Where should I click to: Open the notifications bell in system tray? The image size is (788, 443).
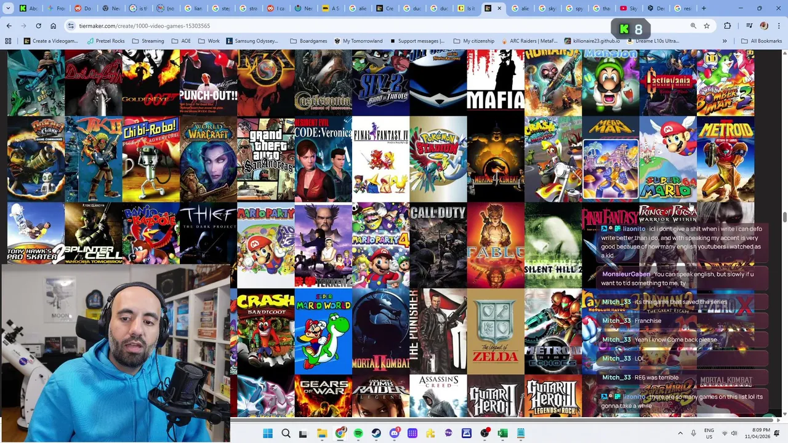click(778, 433)
